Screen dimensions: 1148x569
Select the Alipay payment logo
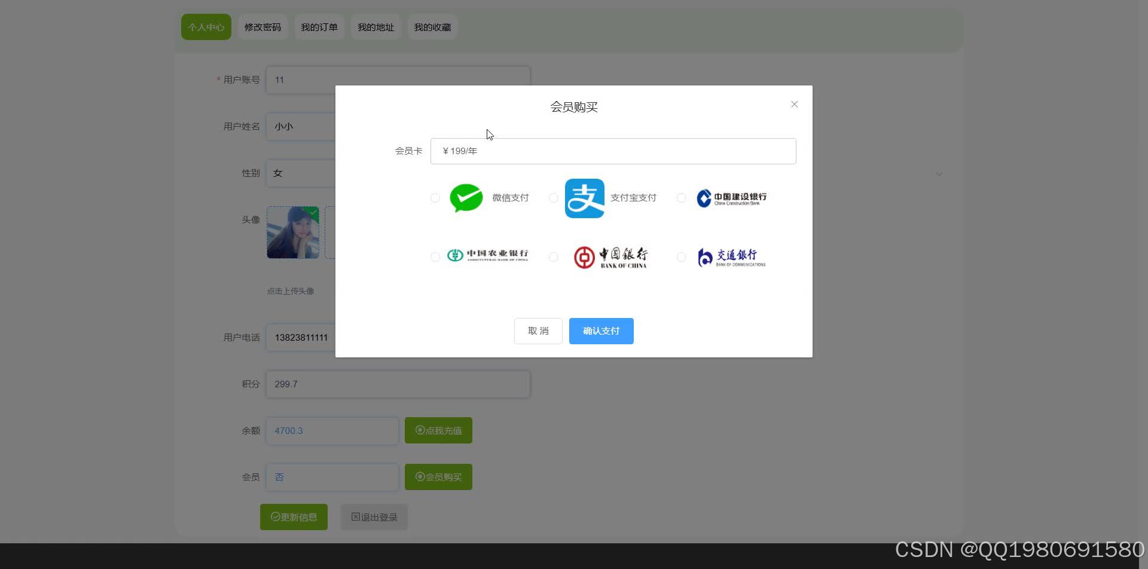click(x=585, y=198)
